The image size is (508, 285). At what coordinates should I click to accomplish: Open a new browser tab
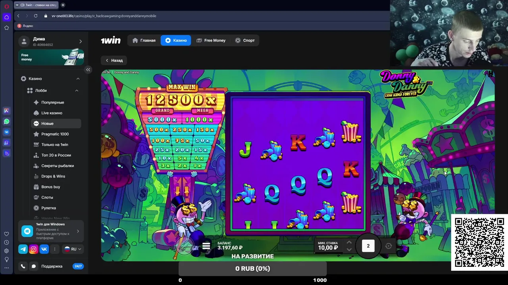(x=63, y=5)
